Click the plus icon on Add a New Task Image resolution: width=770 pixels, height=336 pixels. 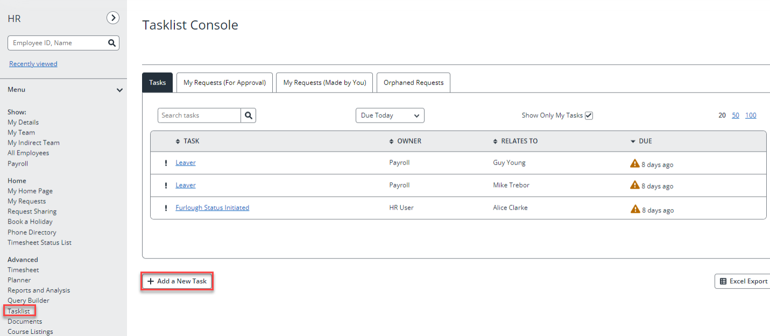tap(150, 281)
